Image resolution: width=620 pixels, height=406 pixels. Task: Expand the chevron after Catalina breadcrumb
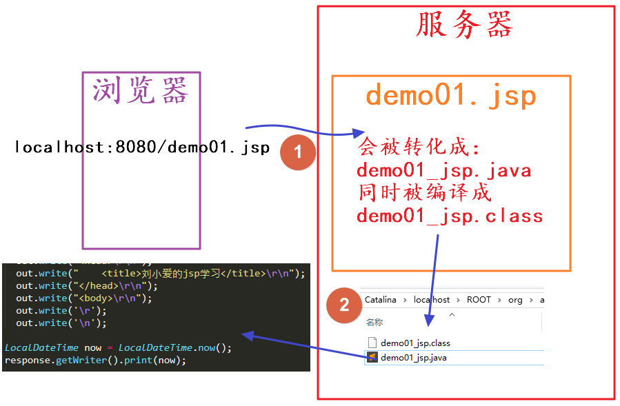pos(405,301)
